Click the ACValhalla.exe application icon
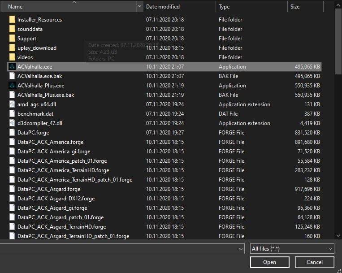The height and width of the screenshot is (273, 342). (x=12, y=66)
